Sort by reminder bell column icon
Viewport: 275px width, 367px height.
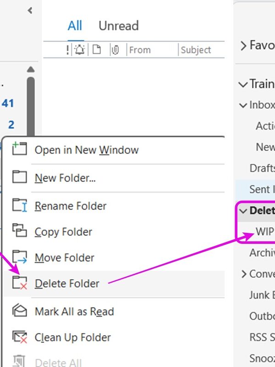[x=80, y=50]
